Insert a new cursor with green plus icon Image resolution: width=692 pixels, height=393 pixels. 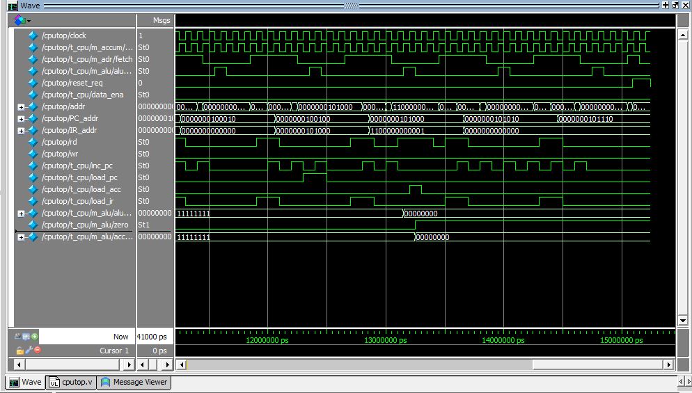(34, 337)
